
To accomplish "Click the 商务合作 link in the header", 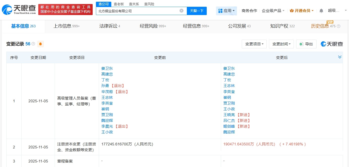I will click(x=249, y=10).
